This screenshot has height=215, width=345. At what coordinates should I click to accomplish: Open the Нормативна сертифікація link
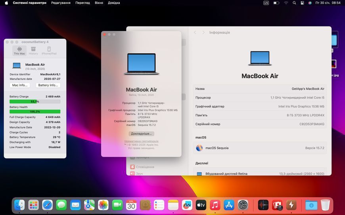point(142,141)
